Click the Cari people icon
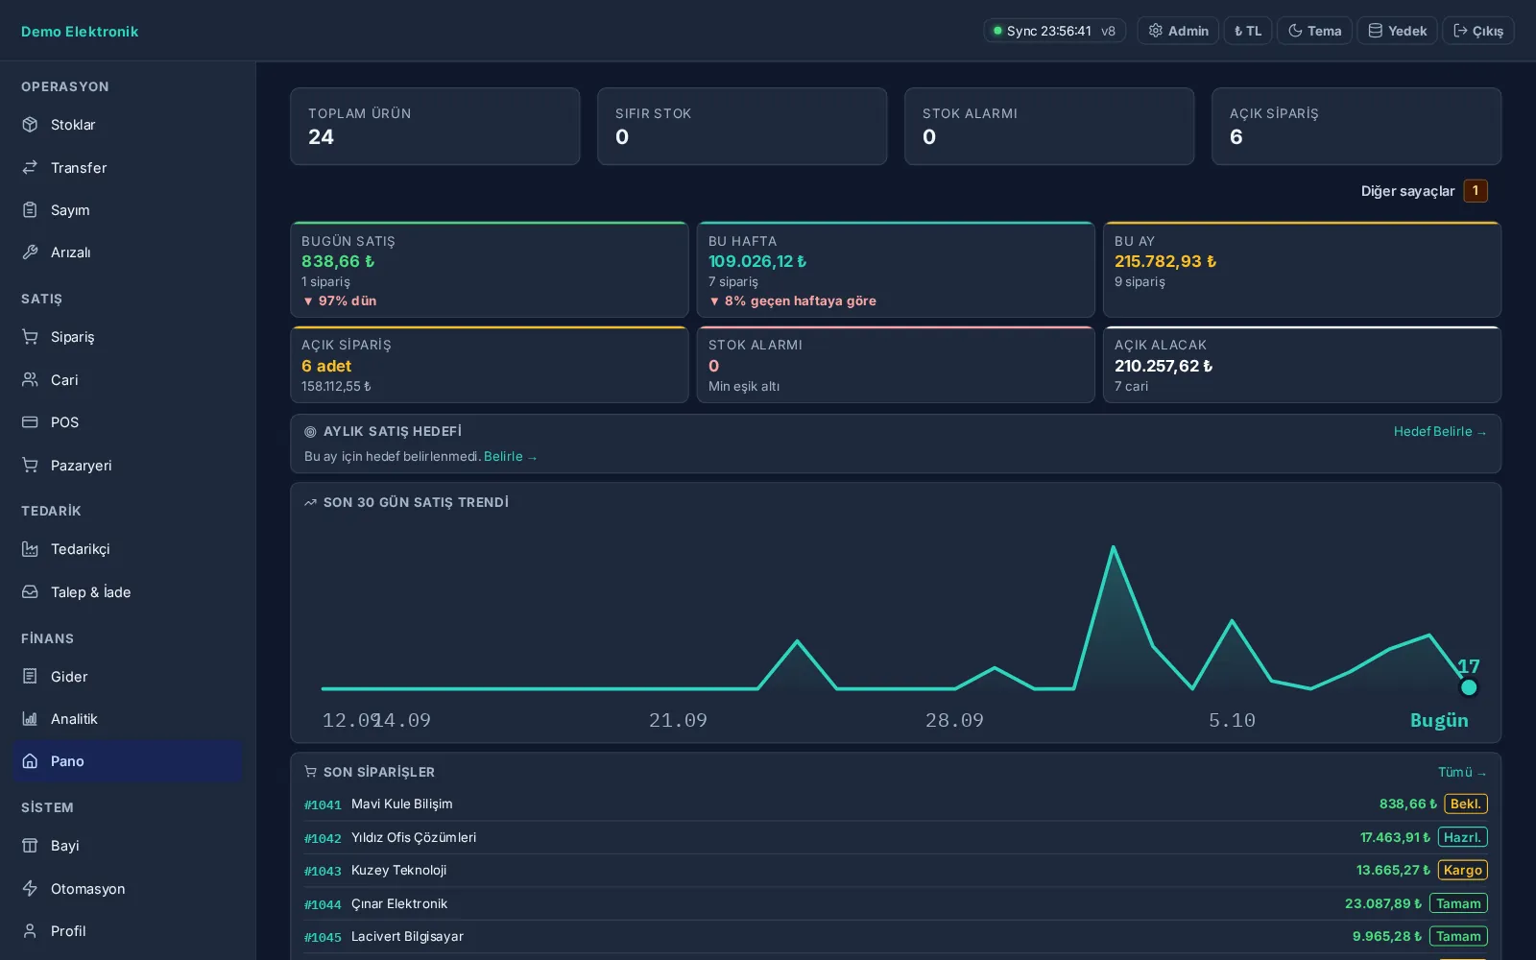 click(x=30, y=379)
